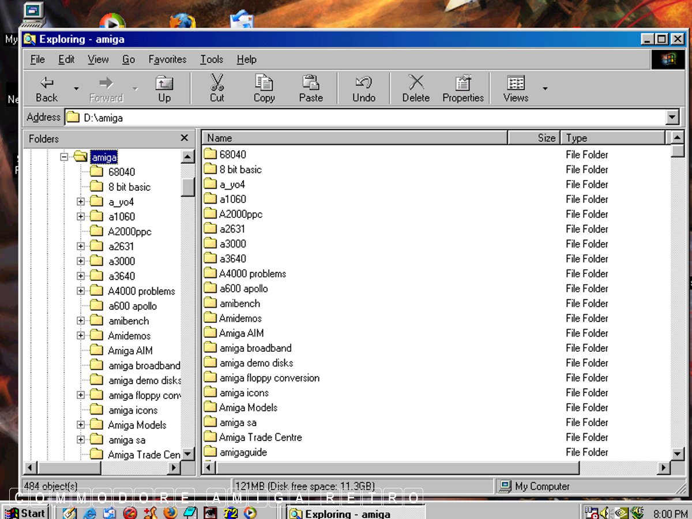The height and width of the screenshot is (519, 692).
Task: Select the Amiga Trade Centre folder in the file list
Action: (260, 437)
